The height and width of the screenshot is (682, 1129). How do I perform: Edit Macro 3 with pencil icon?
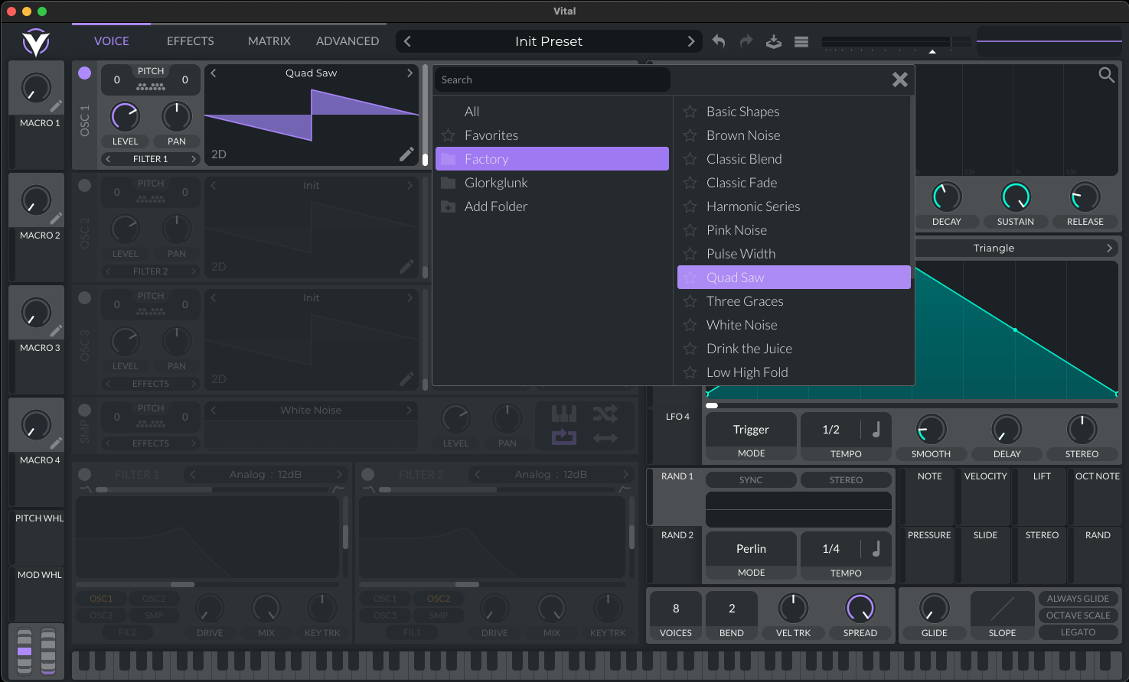pos(56,331)
